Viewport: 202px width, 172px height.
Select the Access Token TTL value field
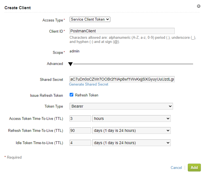click(x=80, y=118)
